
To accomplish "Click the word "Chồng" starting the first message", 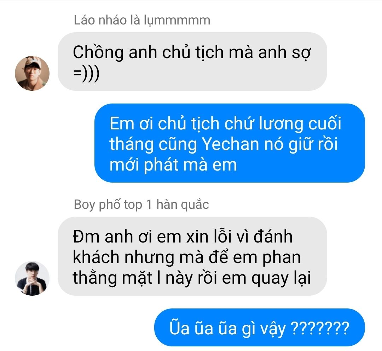I will [98, 53].
